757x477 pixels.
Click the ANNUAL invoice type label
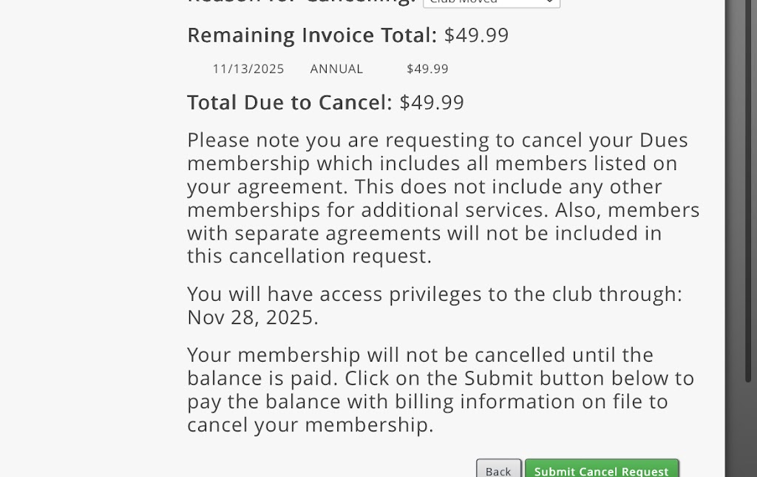(336, 69)
